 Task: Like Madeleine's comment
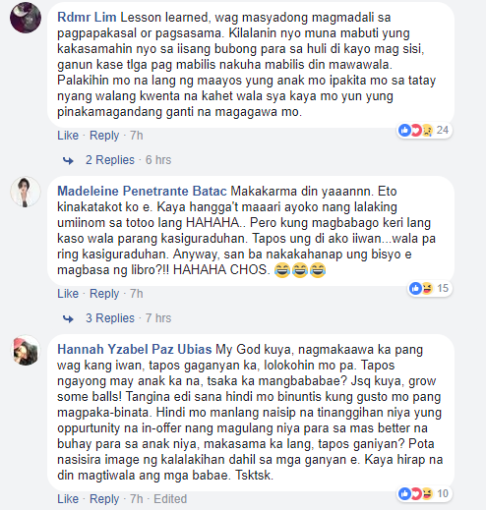[68, 294]
